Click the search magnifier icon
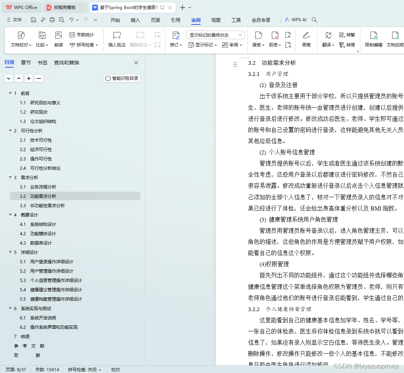Image resolution: width=404 pixels, height=373 pixels. pyautogui.click(x=314, y=20)
